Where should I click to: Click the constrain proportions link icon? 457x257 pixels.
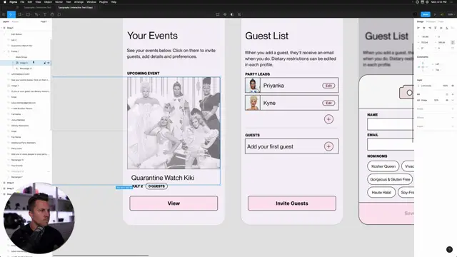tap(453, 42)
